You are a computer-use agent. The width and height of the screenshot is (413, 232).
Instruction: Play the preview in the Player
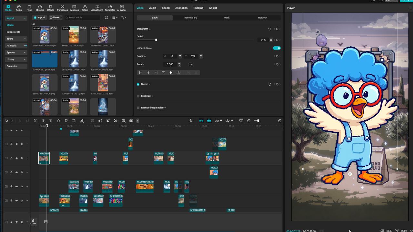(x=350, y=231)
